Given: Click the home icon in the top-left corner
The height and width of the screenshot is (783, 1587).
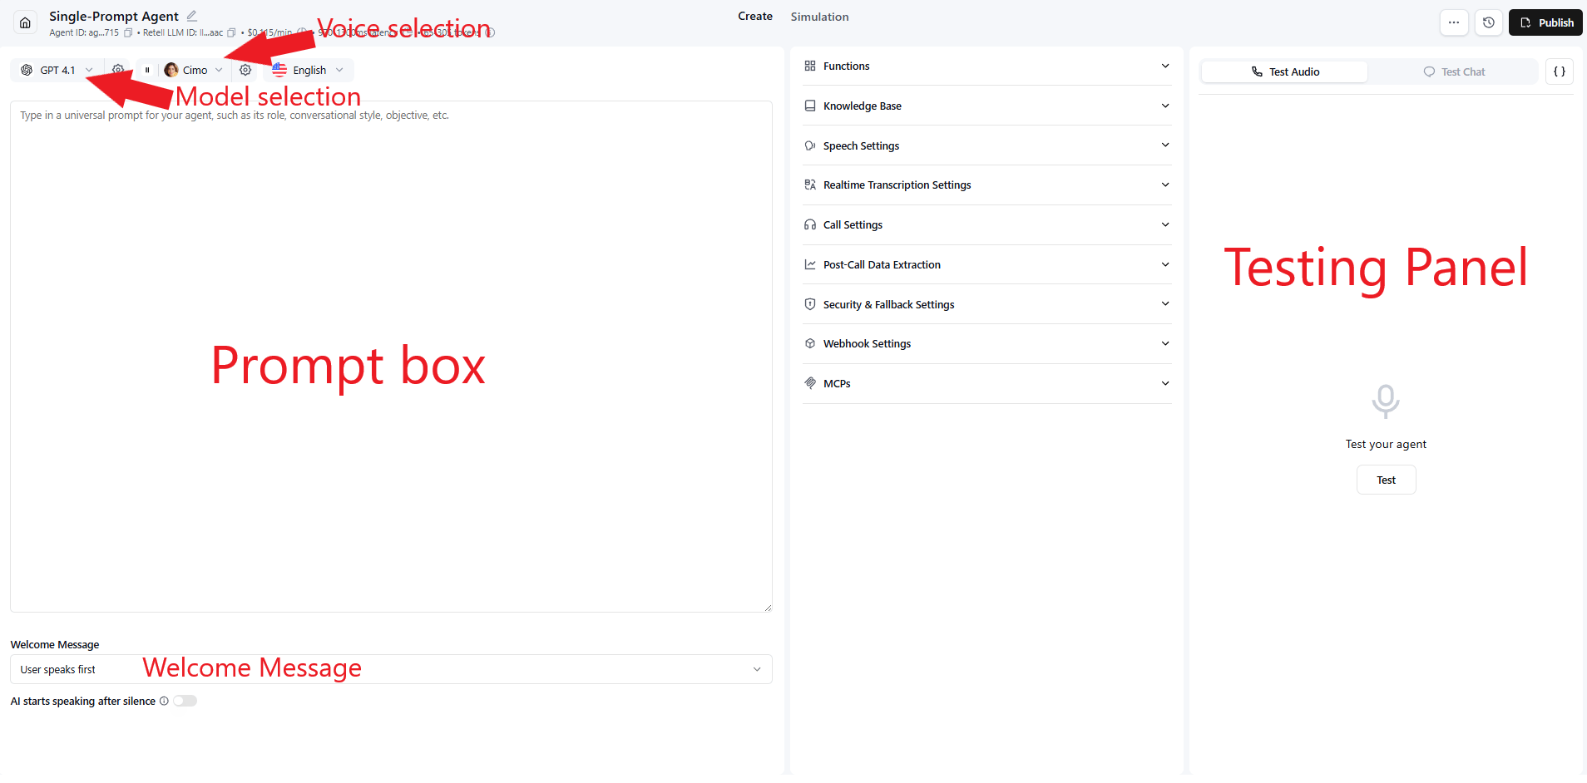Looking at the screenshot, I should pyautogui.click(x=24, y=22).
